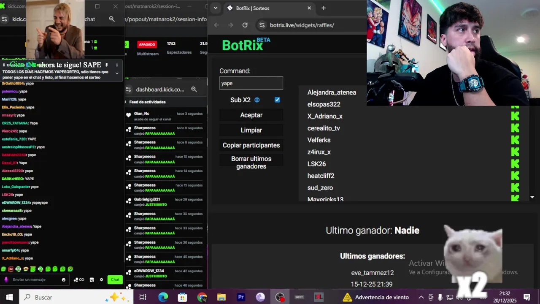The height and width of the screenshot is (304, 540).
Task: Collapse the pinned message with its chevron
Action: point(117,73)
